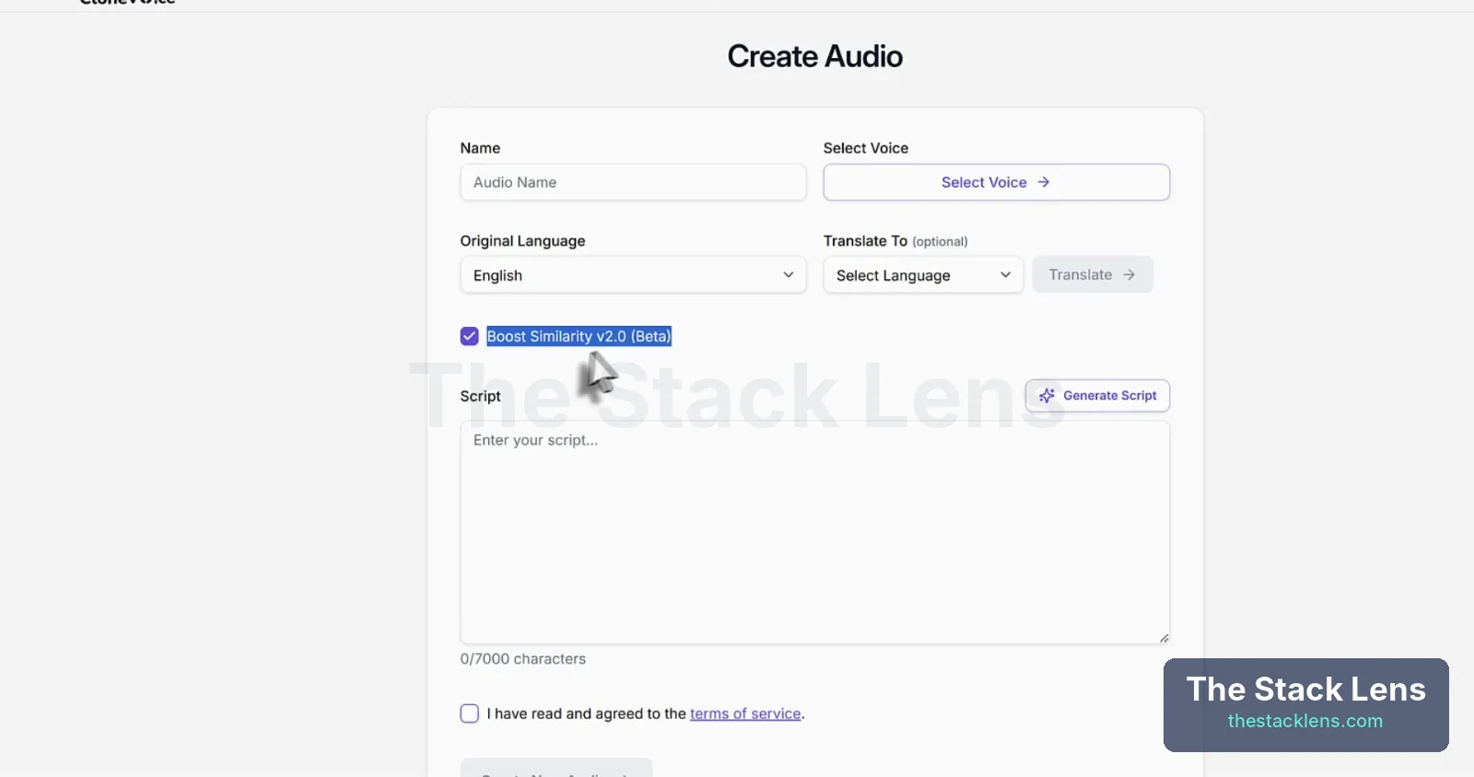Focus the script text area
This screenshot has width=1474, height=777.
tap(815, 532)
